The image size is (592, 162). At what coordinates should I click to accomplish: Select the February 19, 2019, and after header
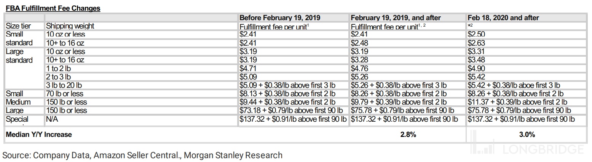396,18
